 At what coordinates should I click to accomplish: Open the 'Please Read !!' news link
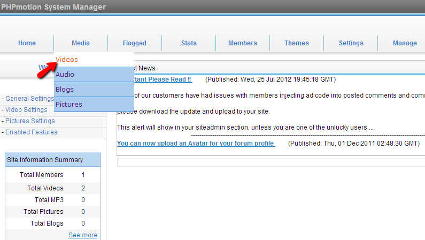[x=163, y=79]
